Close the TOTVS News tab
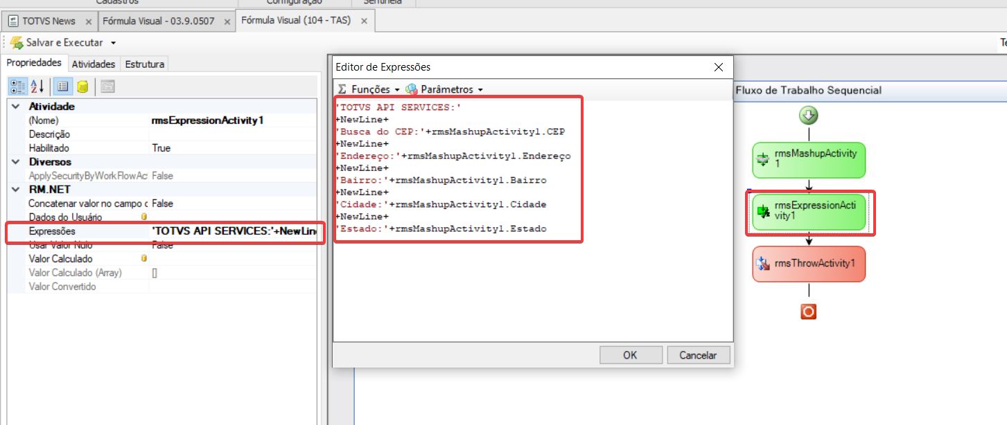 click(88, 21)
